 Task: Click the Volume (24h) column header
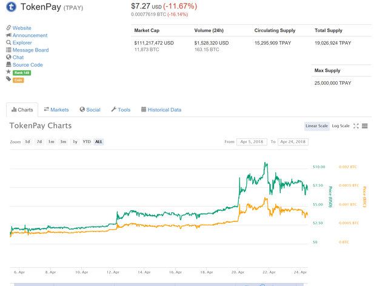(x=209, y=30)
